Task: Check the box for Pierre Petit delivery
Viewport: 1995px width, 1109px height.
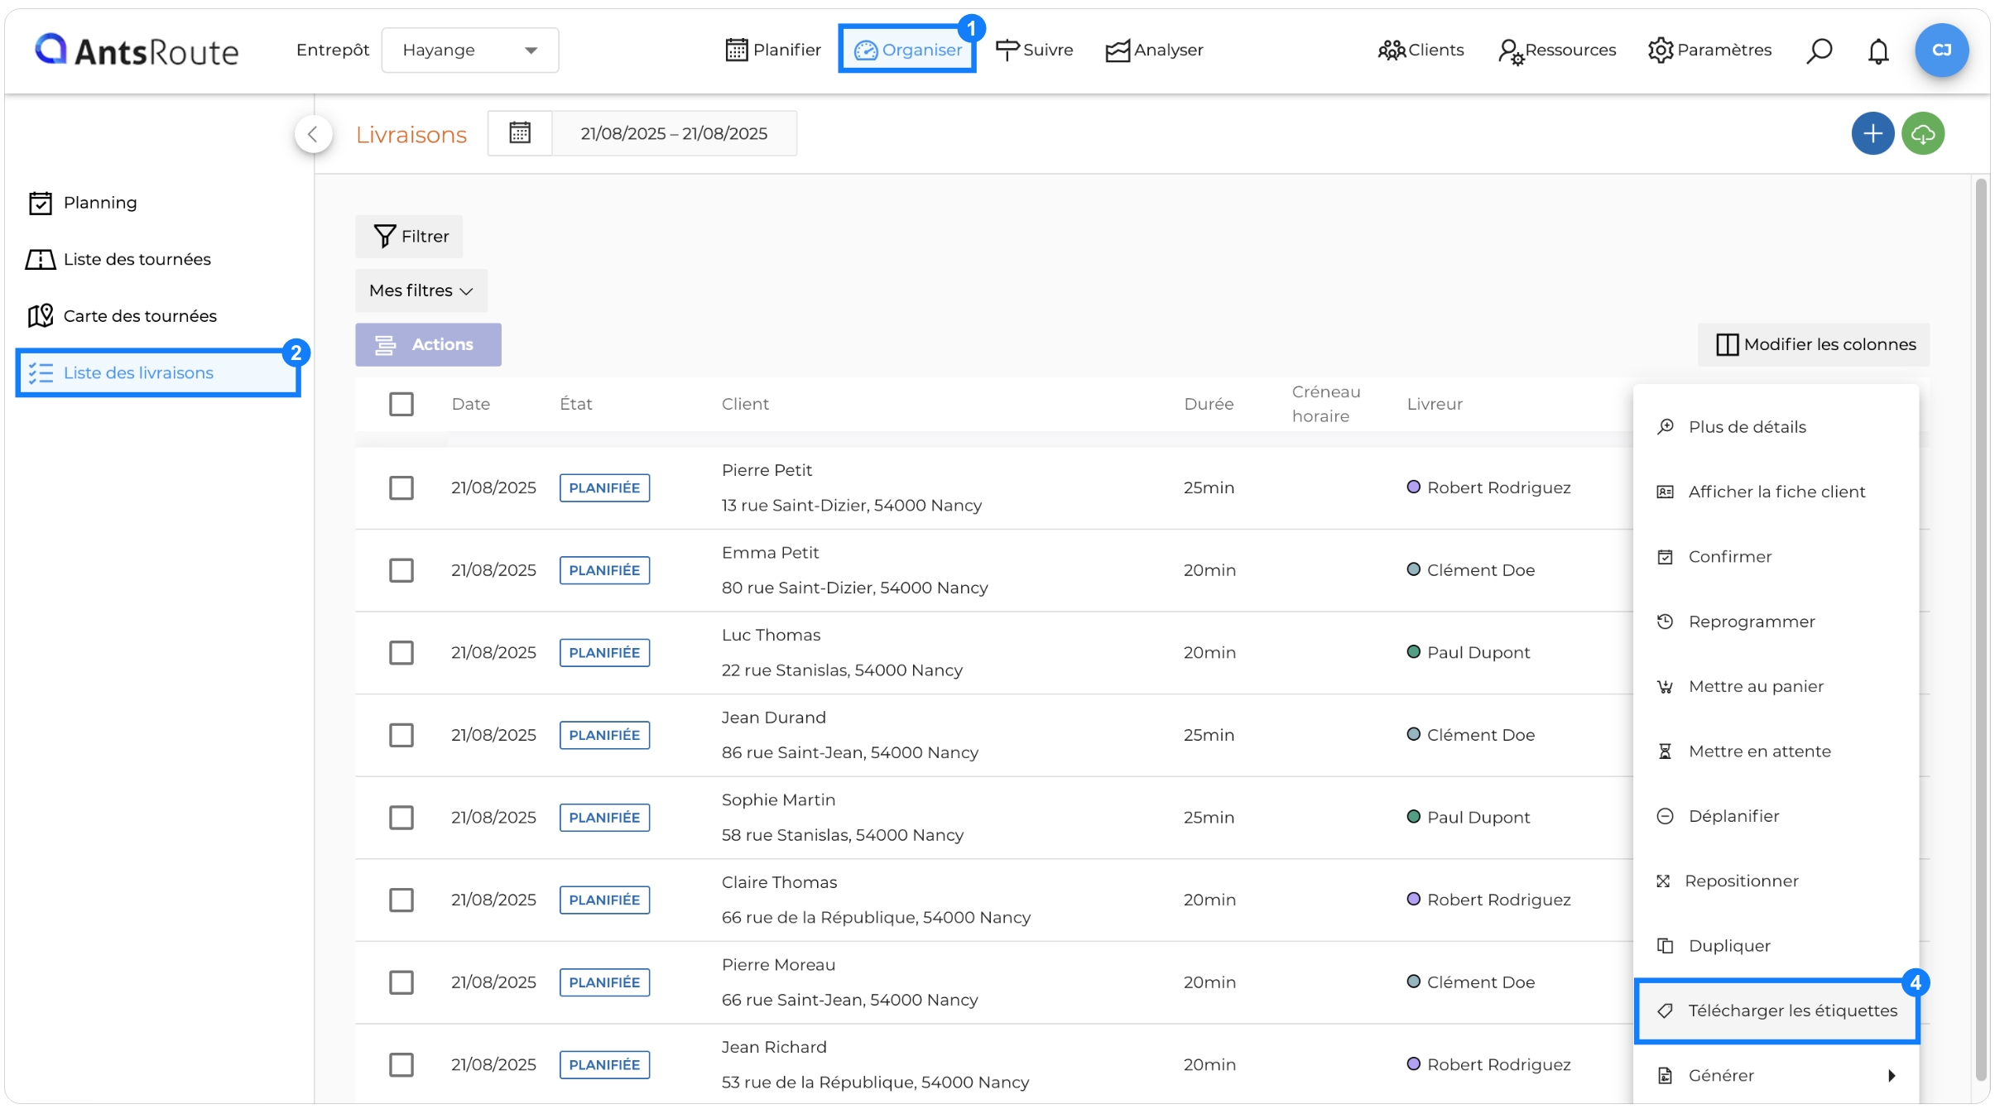Action: click(401, 487)
